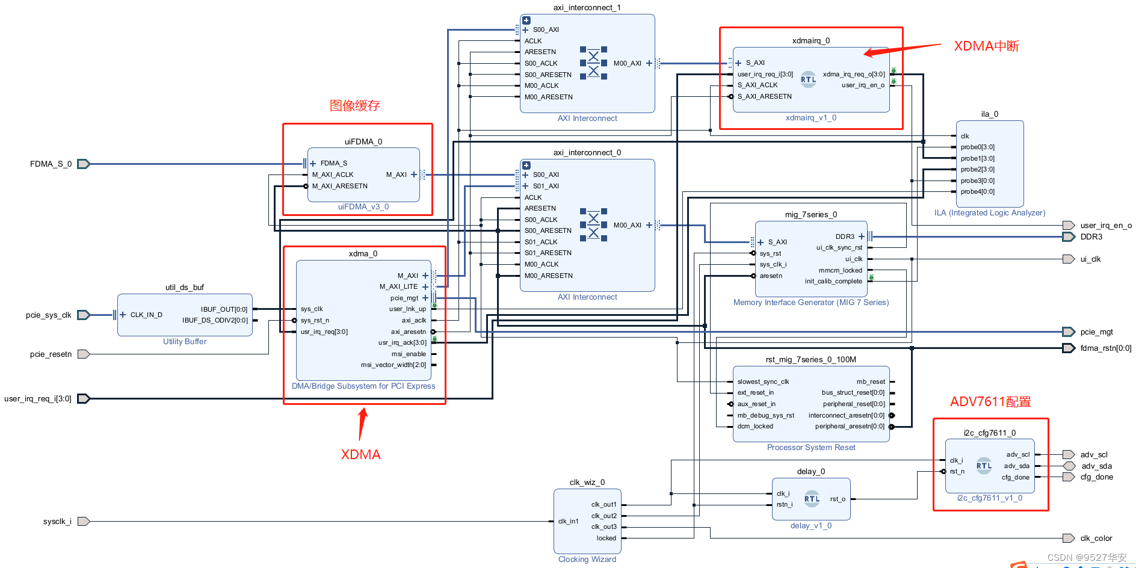The image size is (1136, 568).
Task: Select user_irq_en_o output port
Action: (1069, 226)
